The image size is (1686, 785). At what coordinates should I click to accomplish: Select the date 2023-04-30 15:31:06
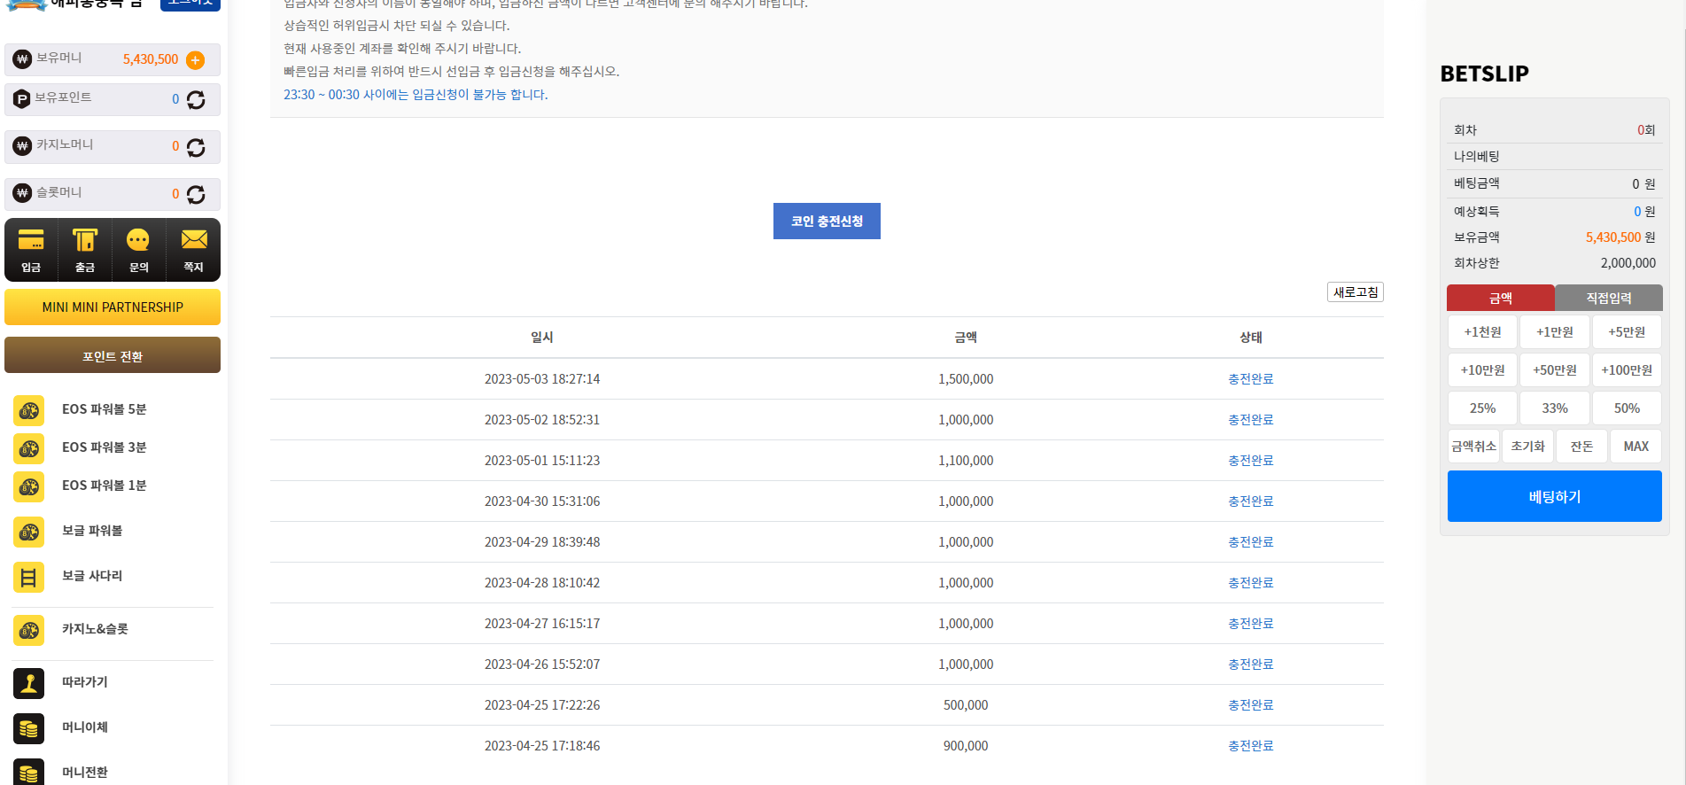click(x=542, y=501)
